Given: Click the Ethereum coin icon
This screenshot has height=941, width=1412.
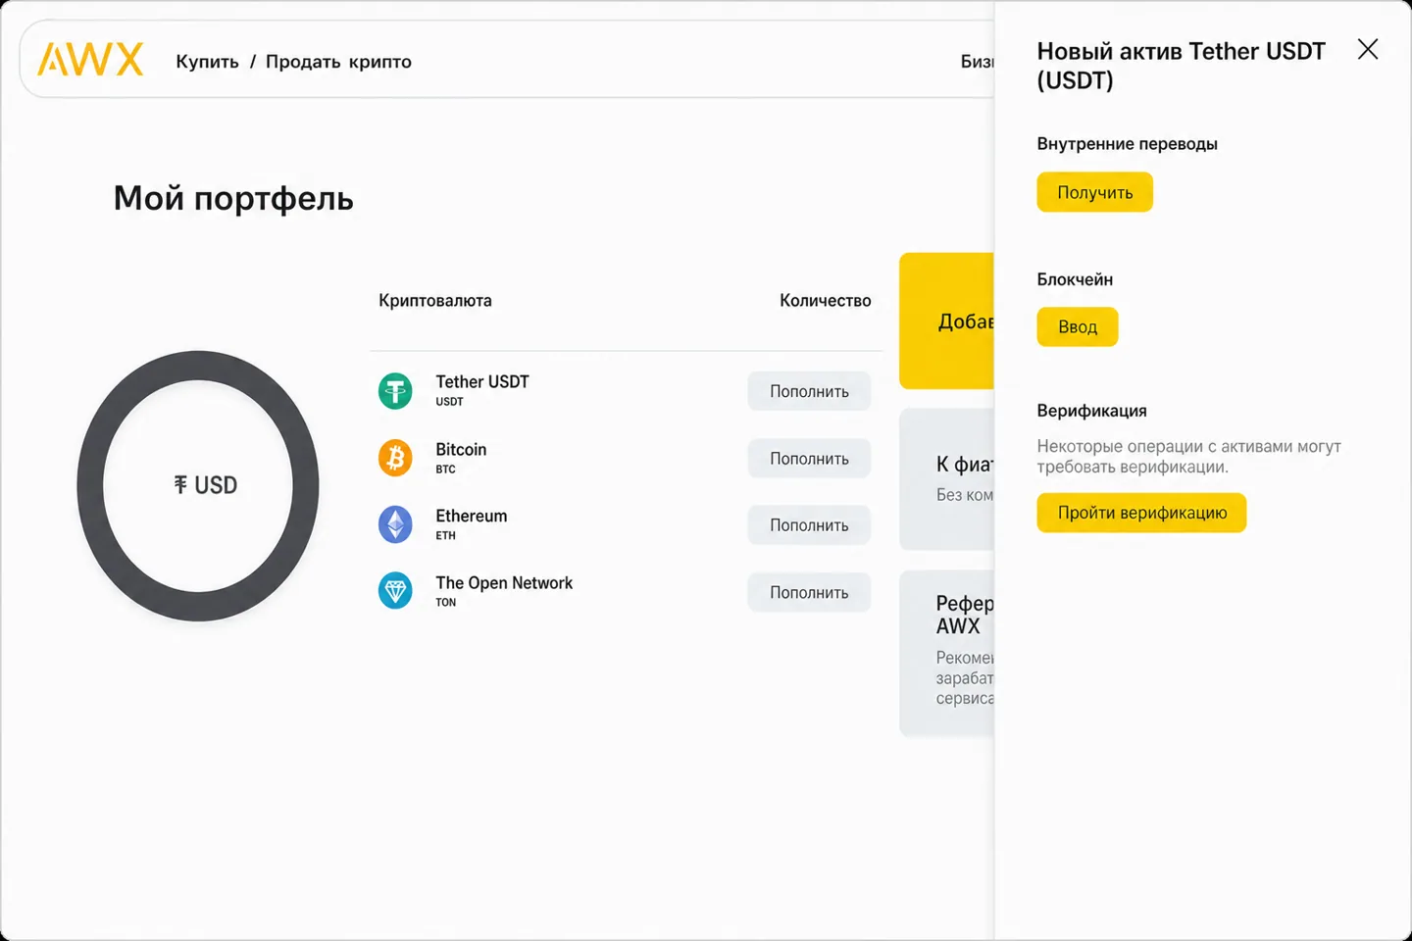Looking at the screenshot, I should (x=395, y=524).
